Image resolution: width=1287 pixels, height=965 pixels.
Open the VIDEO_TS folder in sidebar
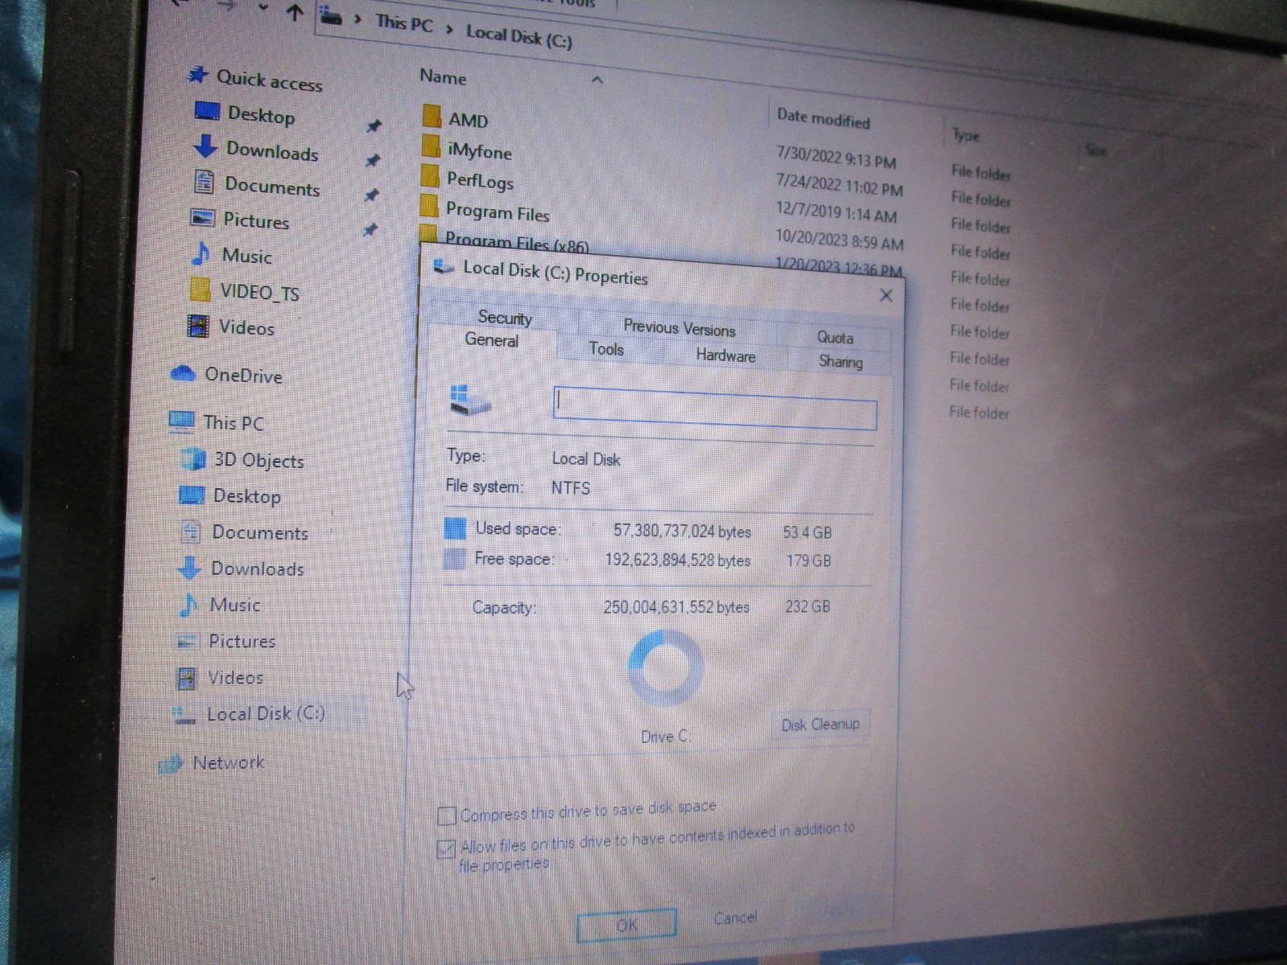click(x=259, y=293)
